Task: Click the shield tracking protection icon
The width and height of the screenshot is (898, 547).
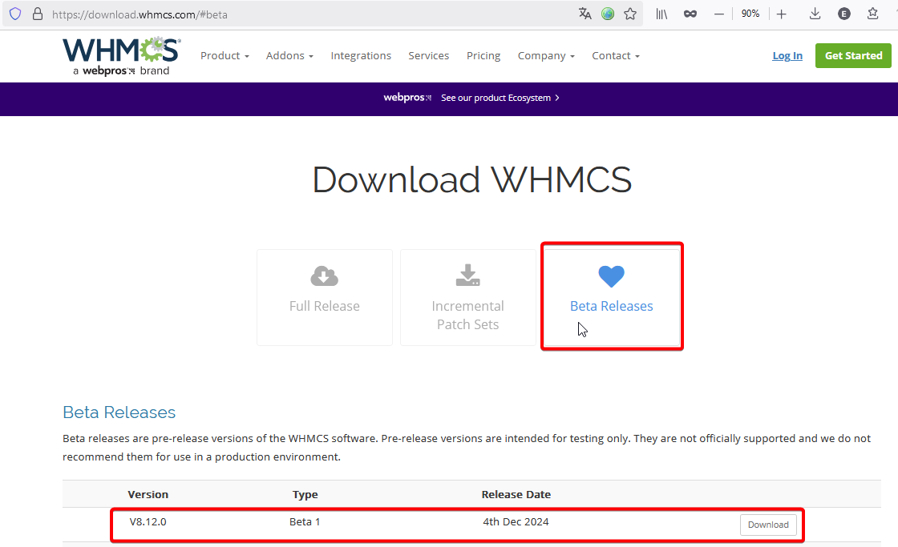Action: tap(15, 14)
